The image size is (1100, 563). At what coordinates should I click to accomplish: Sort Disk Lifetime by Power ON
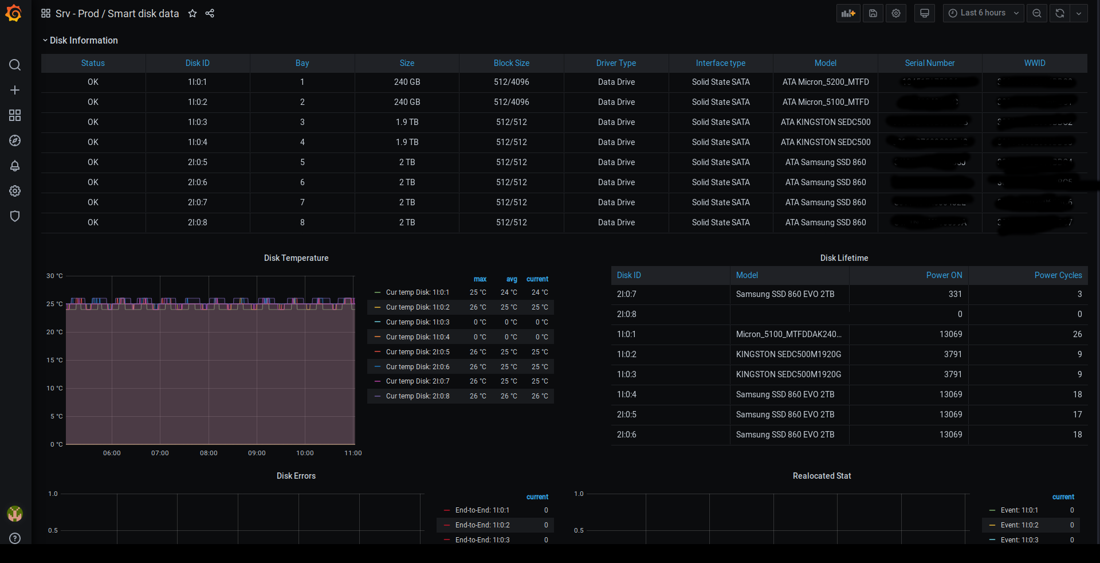click(944, 275)
